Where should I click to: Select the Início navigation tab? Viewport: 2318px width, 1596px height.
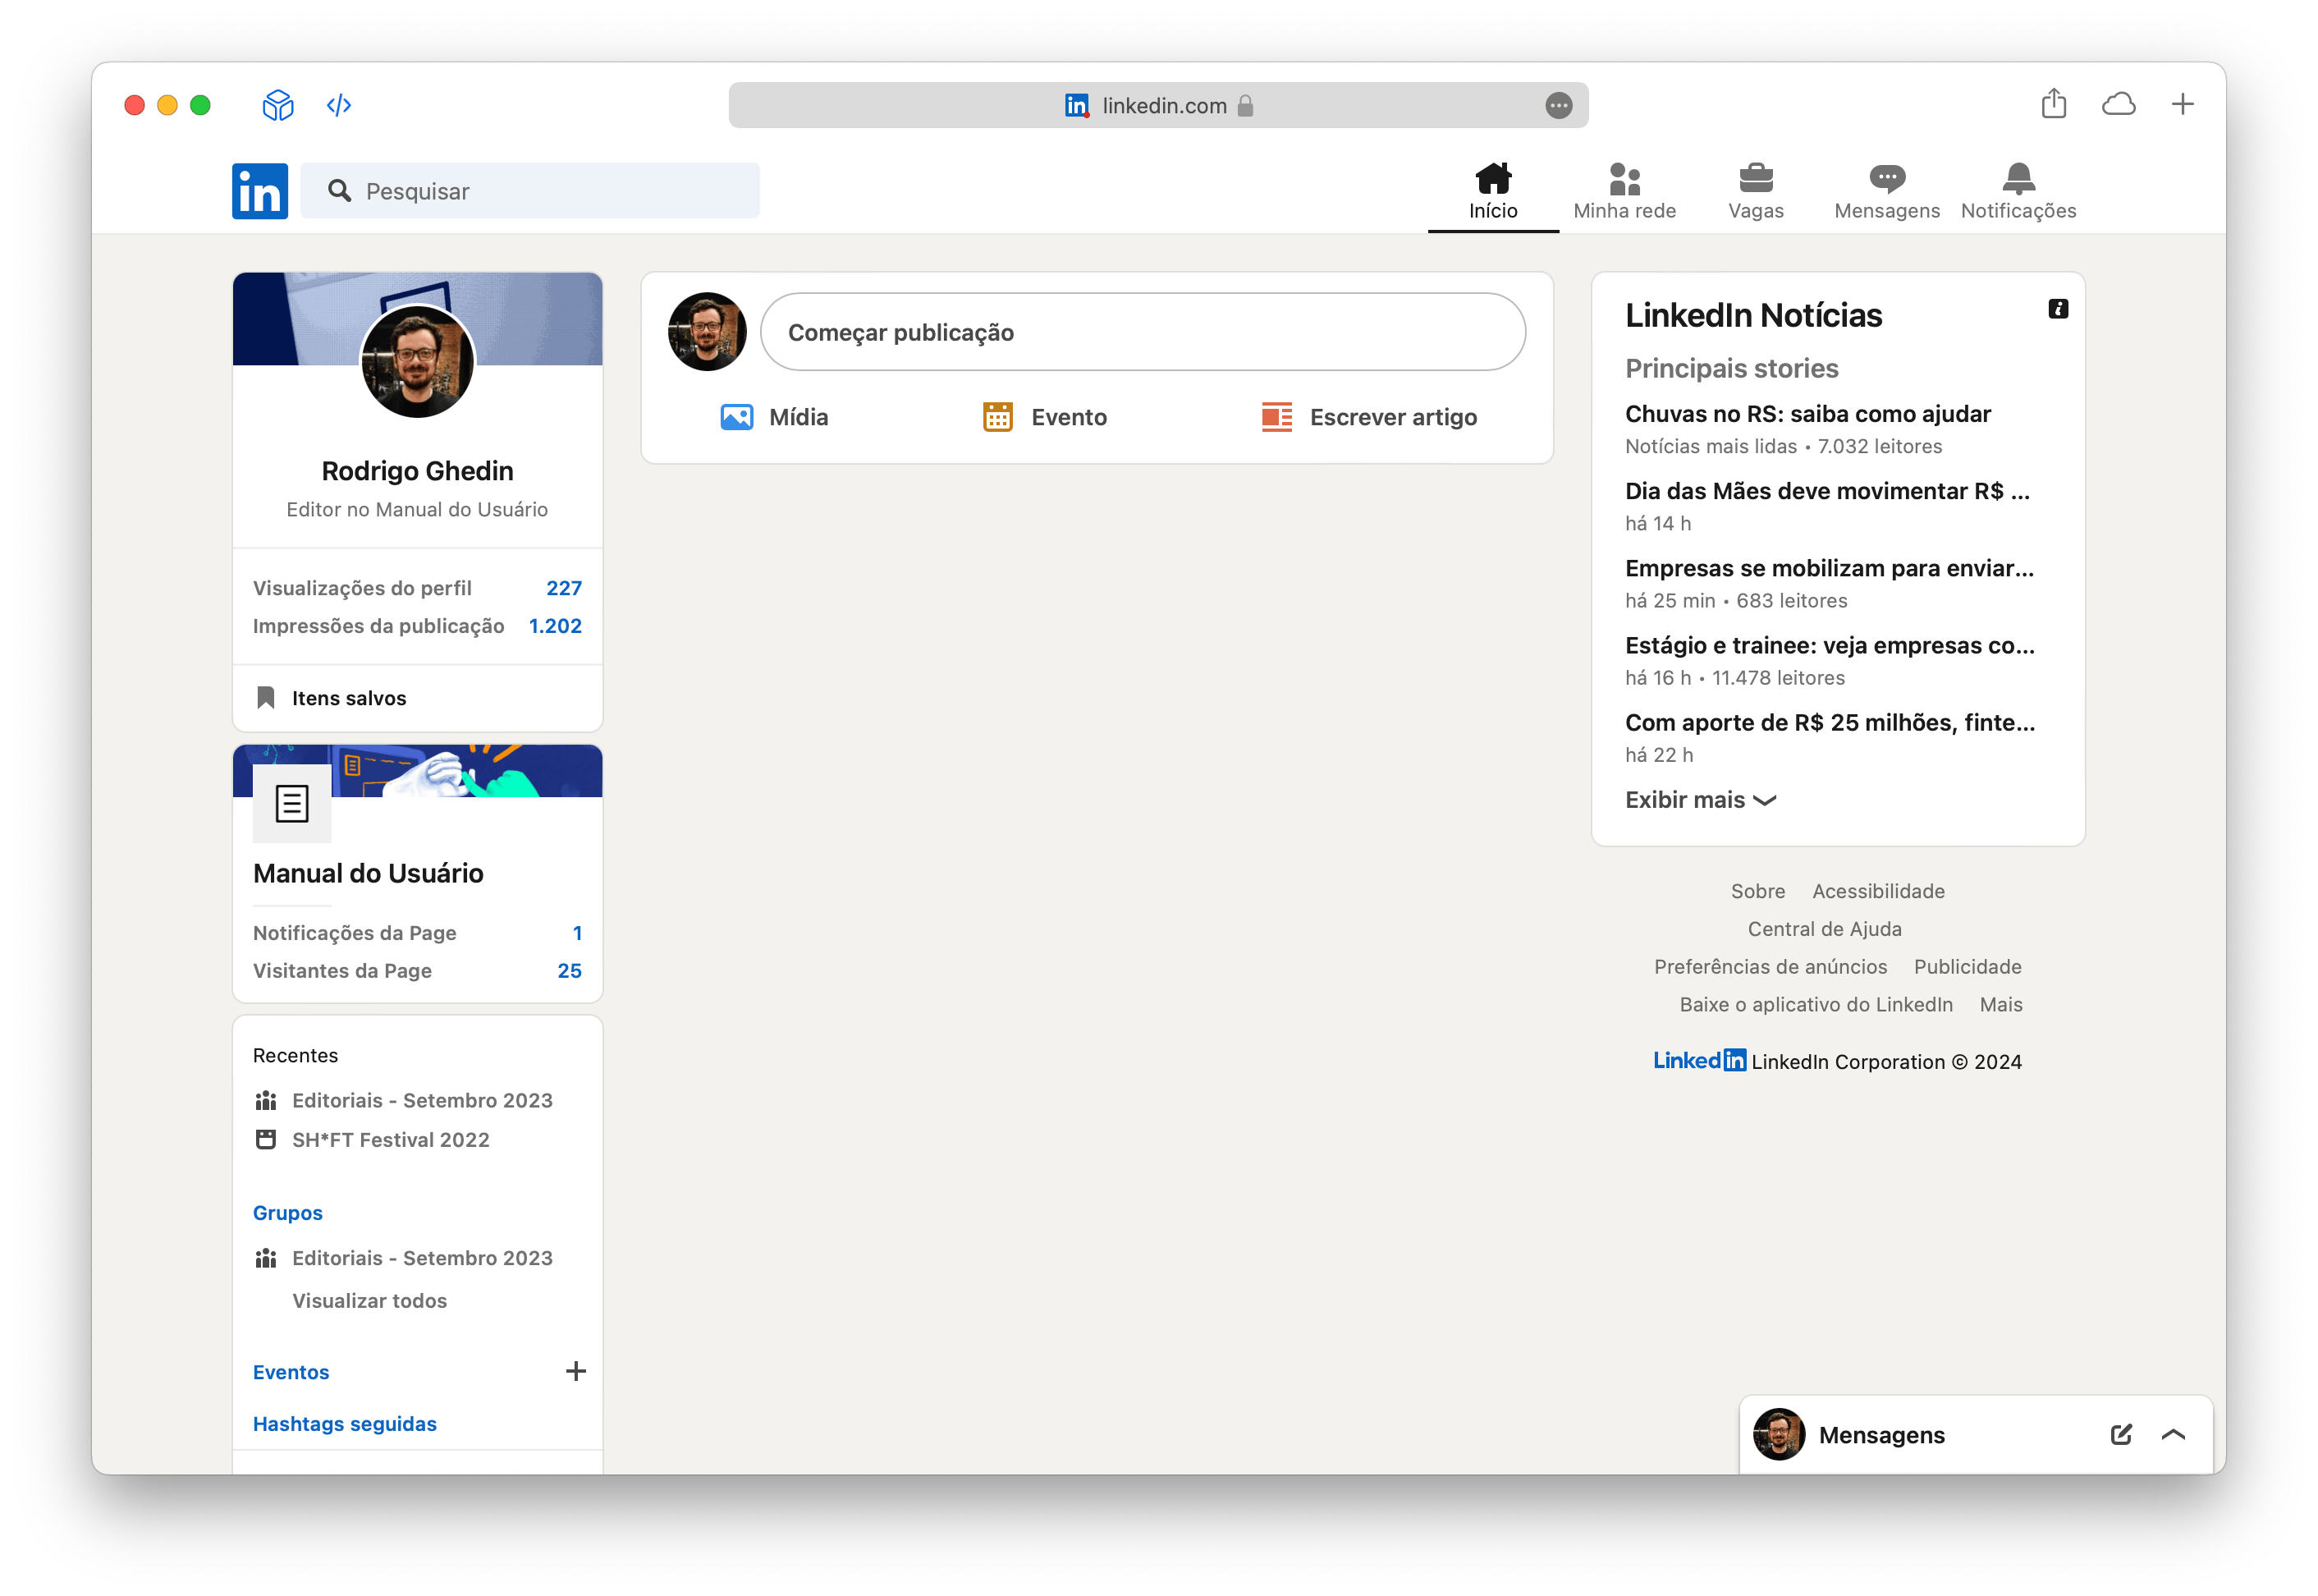(1492, 191)
